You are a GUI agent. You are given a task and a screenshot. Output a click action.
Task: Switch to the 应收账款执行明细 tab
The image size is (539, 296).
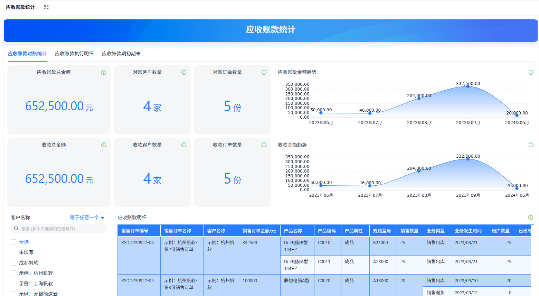click(74, 54)
